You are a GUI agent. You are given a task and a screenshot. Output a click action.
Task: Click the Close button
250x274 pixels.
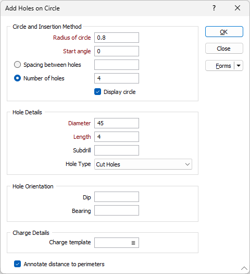pos(224,49)
